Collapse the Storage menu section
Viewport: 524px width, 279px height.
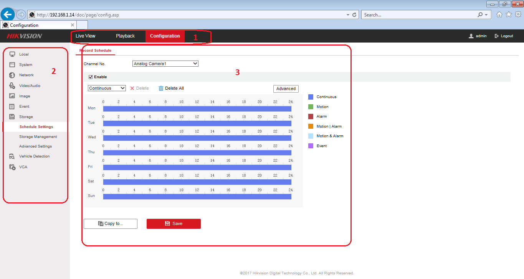[26, 117]
